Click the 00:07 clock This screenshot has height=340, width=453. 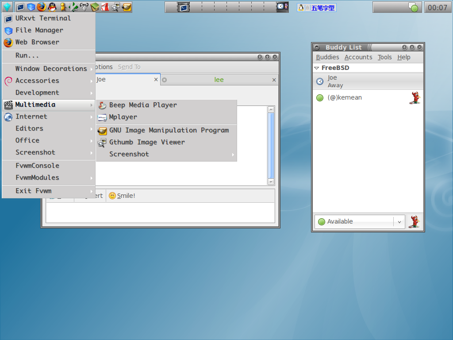[438, 8]
